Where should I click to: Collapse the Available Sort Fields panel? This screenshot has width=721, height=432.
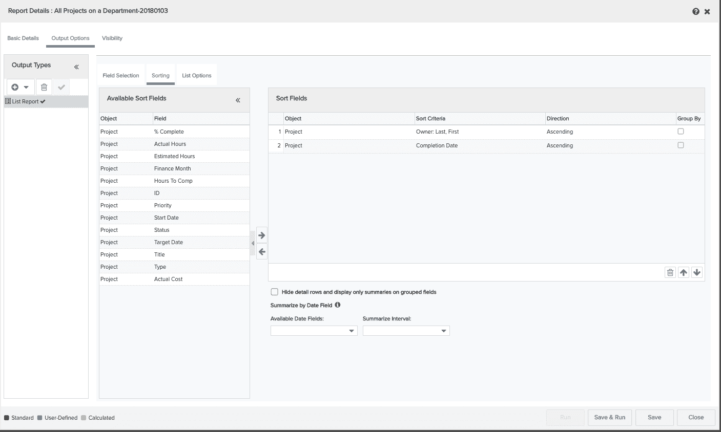[x=238, y=100]
